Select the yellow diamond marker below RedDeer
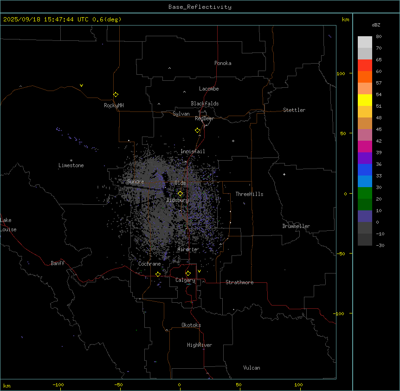 pyautogui.click(x=197, y=130)
